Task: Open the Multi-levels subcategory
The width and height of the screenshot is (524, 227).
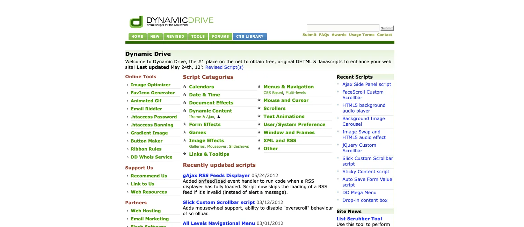Action: 296,93
